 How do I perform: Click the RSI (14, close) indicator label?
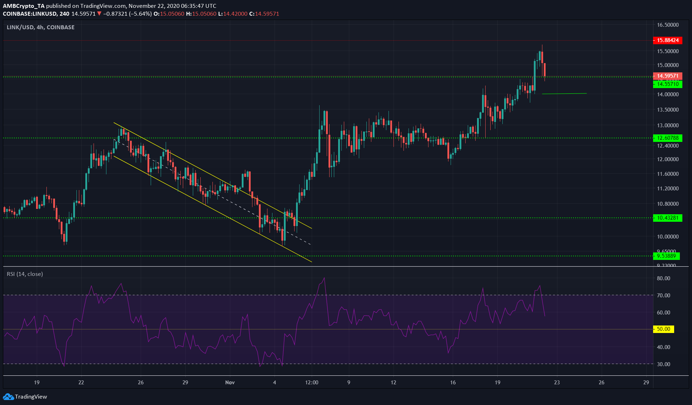coord(25,274)
